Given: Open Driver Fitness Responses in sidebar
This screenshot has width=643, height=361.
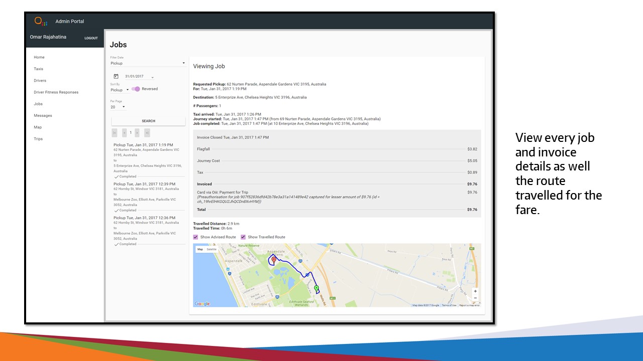Looking at the screenshot, I should [x=56, y=92].
